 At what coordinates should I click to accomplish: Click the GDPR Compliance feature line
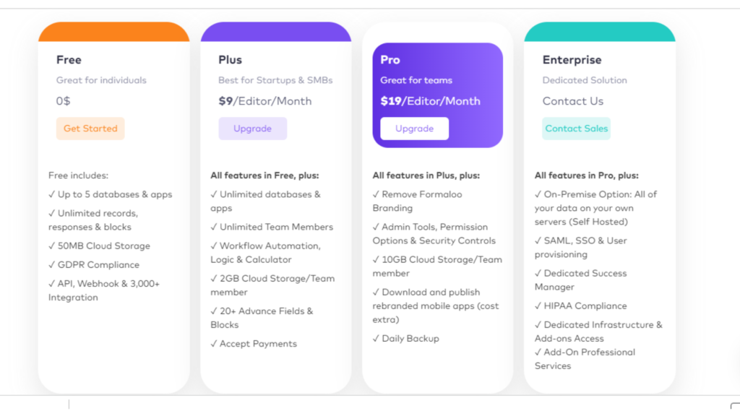[x=93, y=265]
